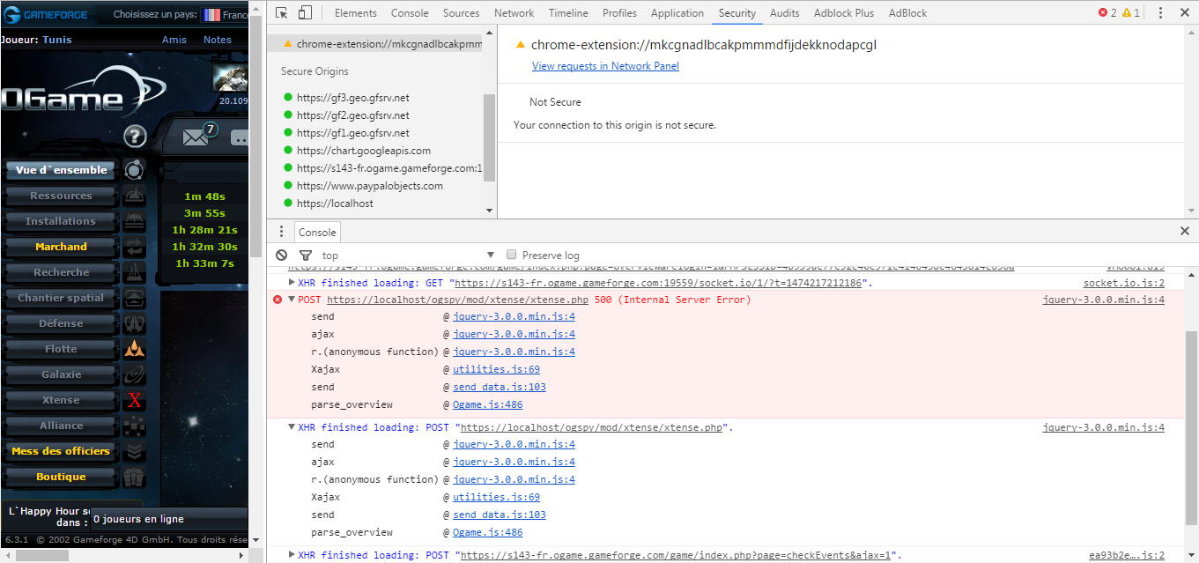Click the planet thumbnail image

(231, 78)
